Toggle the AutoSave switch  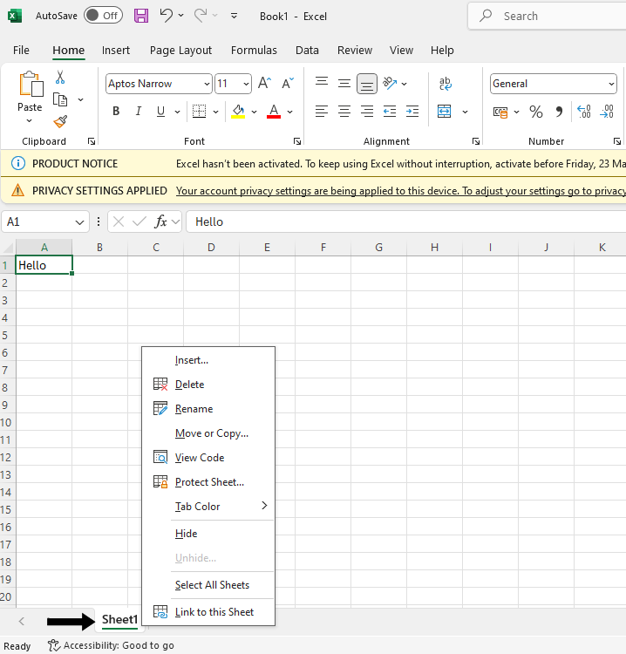point(103,16)
